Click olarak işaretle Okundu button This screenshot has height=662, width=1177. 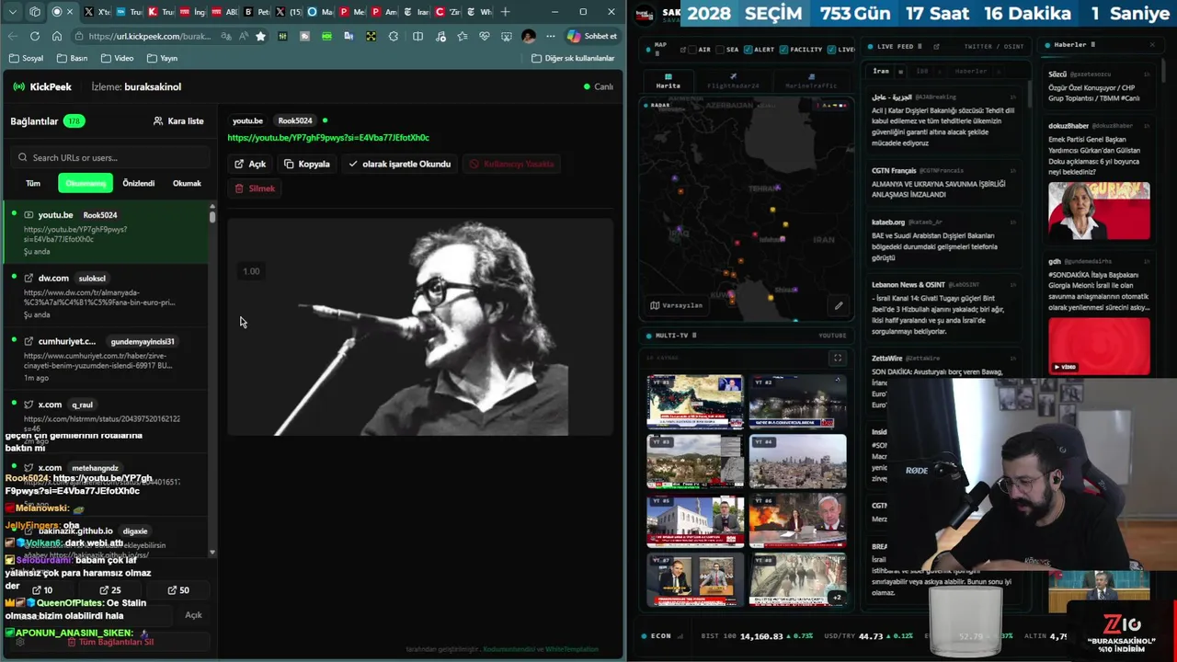click(400, 164)
